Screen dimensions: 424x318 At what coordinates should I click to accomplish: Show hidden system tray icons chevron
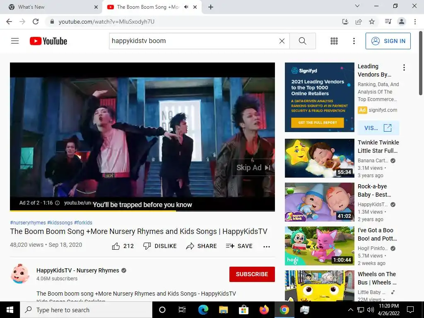(350, 310)
